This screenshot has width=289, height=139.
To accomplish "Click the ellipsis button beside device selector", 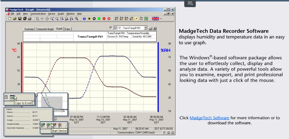I will pyautogui.click(x=150, y=28).
